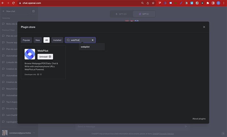Open the account options three-dot menu
The image size is (227, 137).
pyautogui.click(x=34, y=133)
